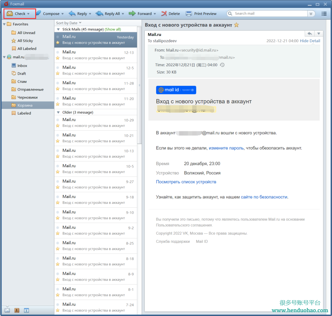This screenshot has height=316, width=332.
Task: Open the message dated 8-25
Action: point(96,246)
